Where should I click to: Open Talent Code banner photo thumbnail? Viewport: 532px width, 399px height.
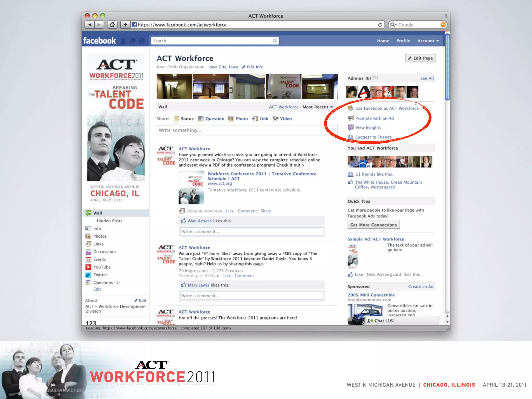point(283,86)
